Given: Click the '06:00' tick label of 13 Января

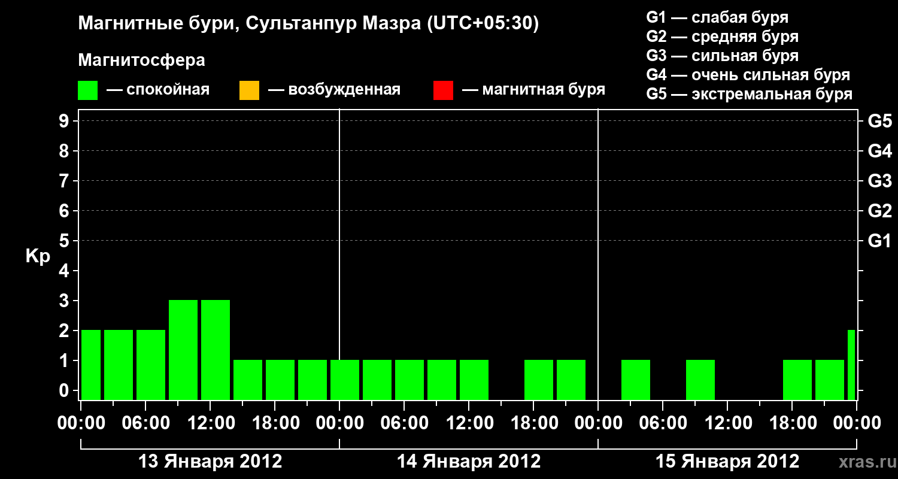Looking at the screenshot, I should (x=145, y=423).
